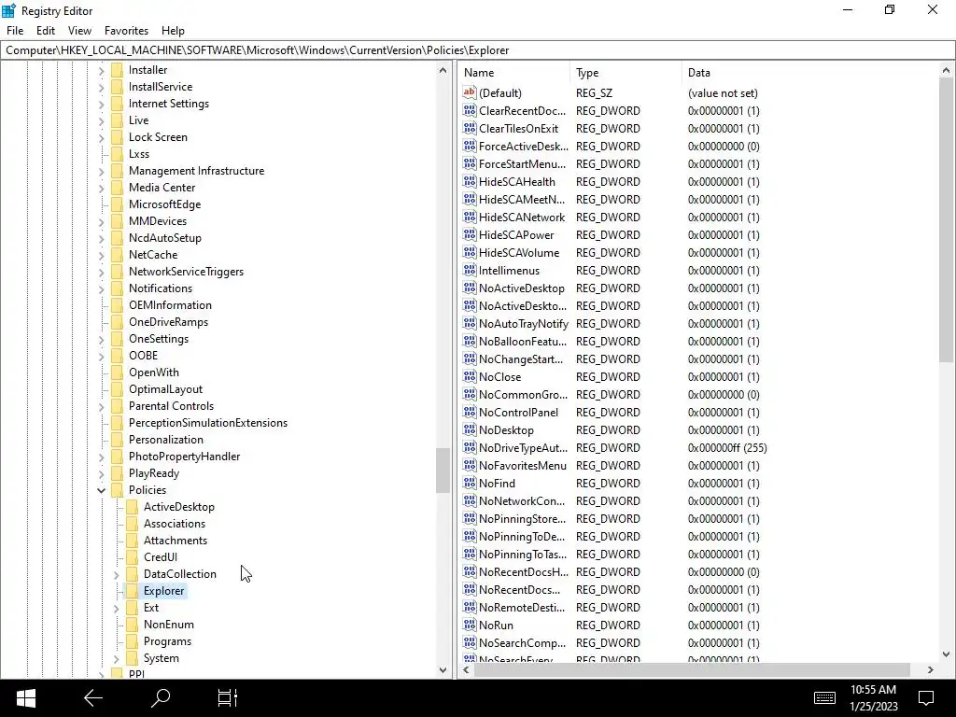Viewport: 956px width, 717px height.
Task: Click the folder icon of Policies key
Action: click(117, 489)
